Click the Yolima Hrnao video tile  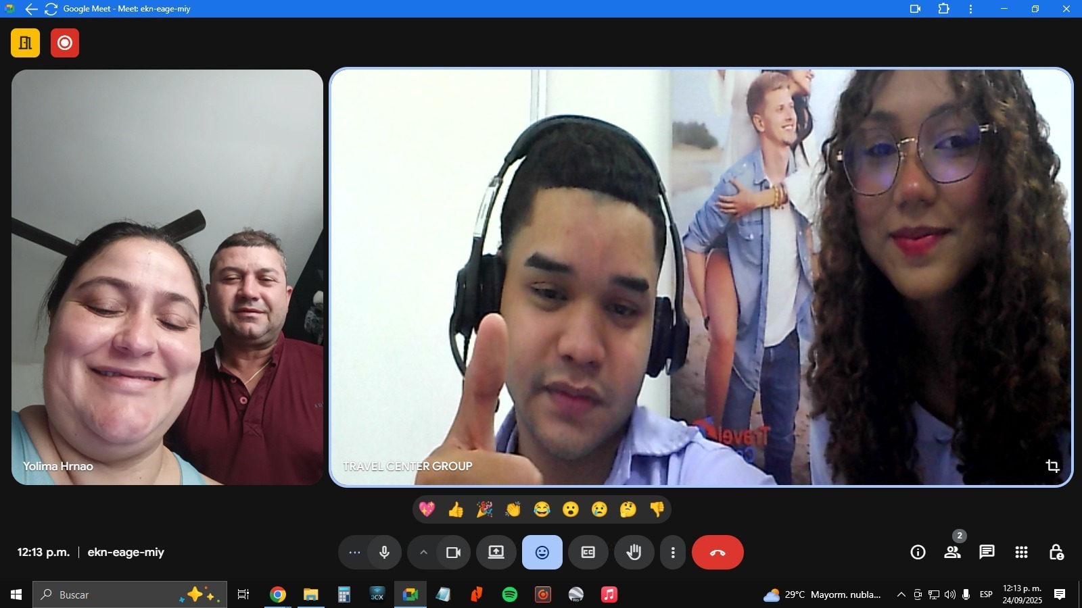click(167, 277)
